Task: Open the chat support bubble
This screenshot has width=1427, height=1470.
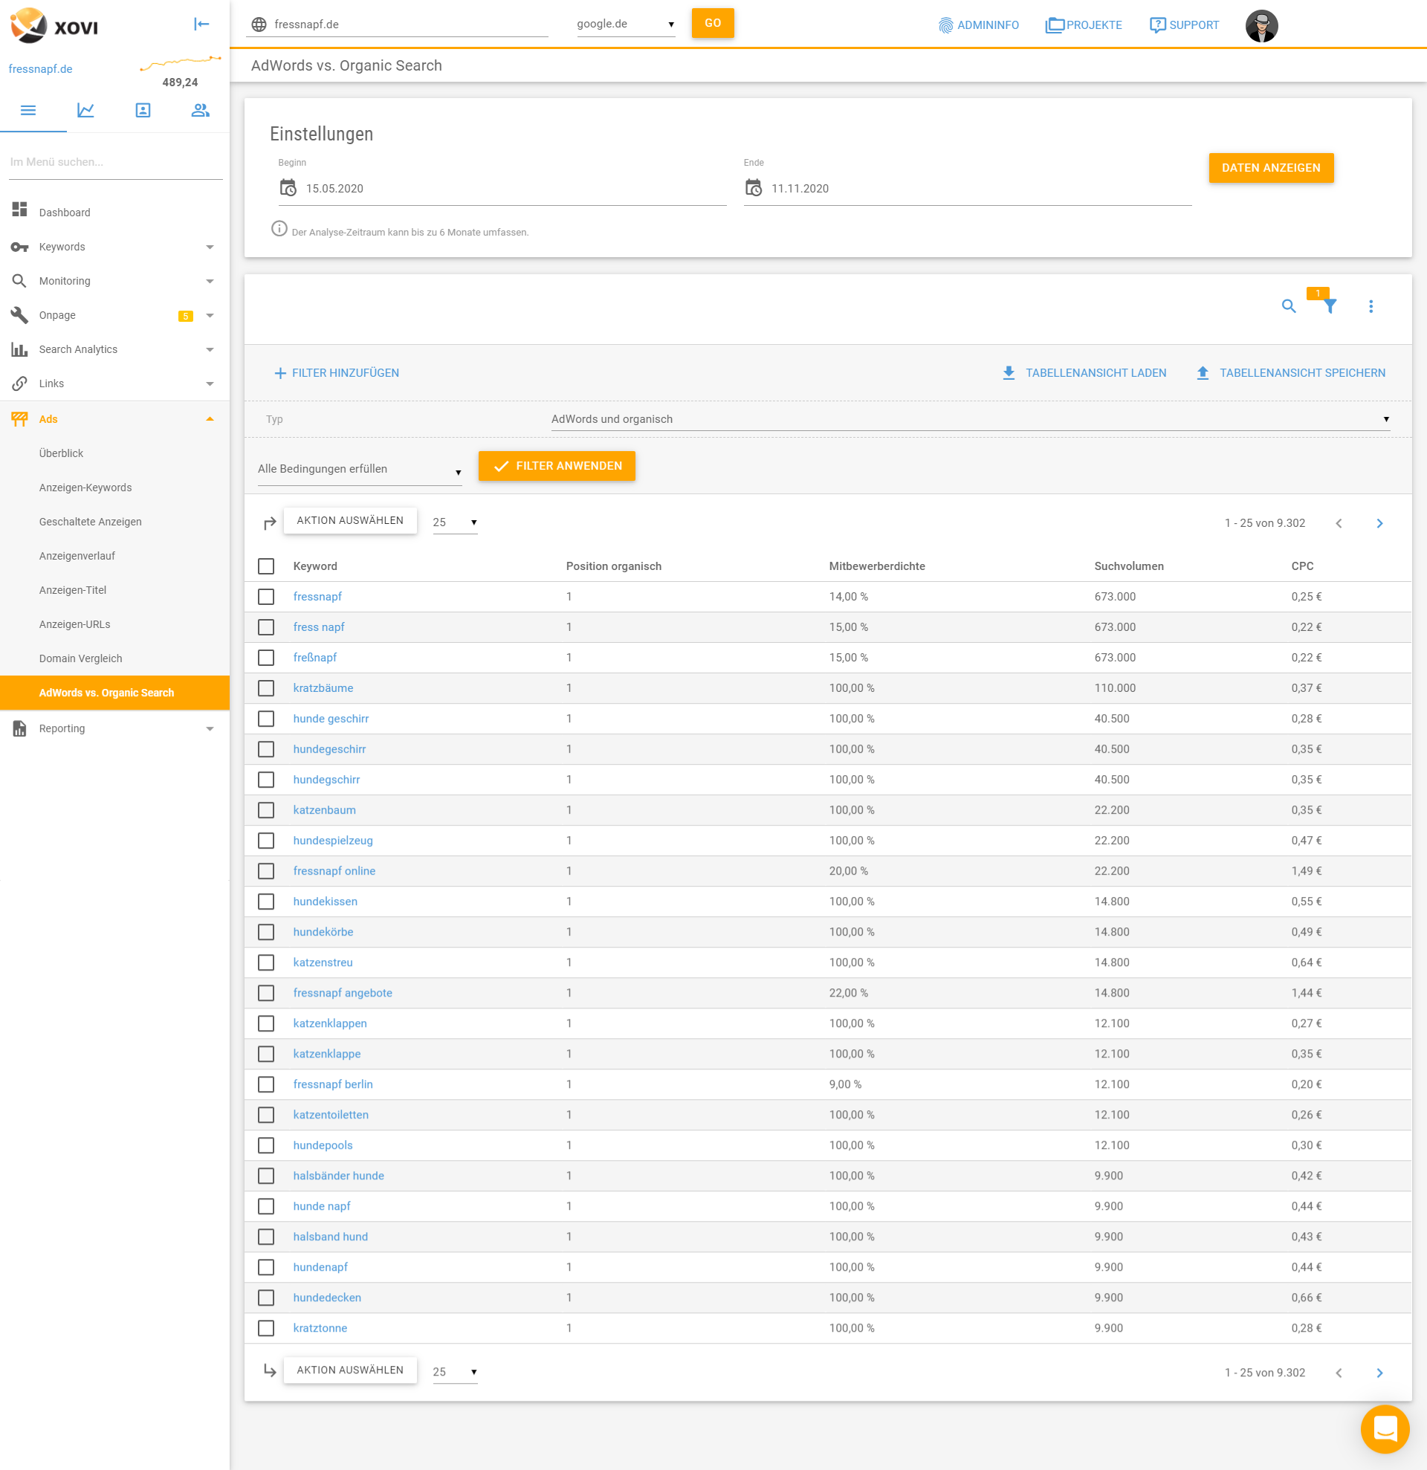Action: pyautogui.click(x=1385, y=1428)
